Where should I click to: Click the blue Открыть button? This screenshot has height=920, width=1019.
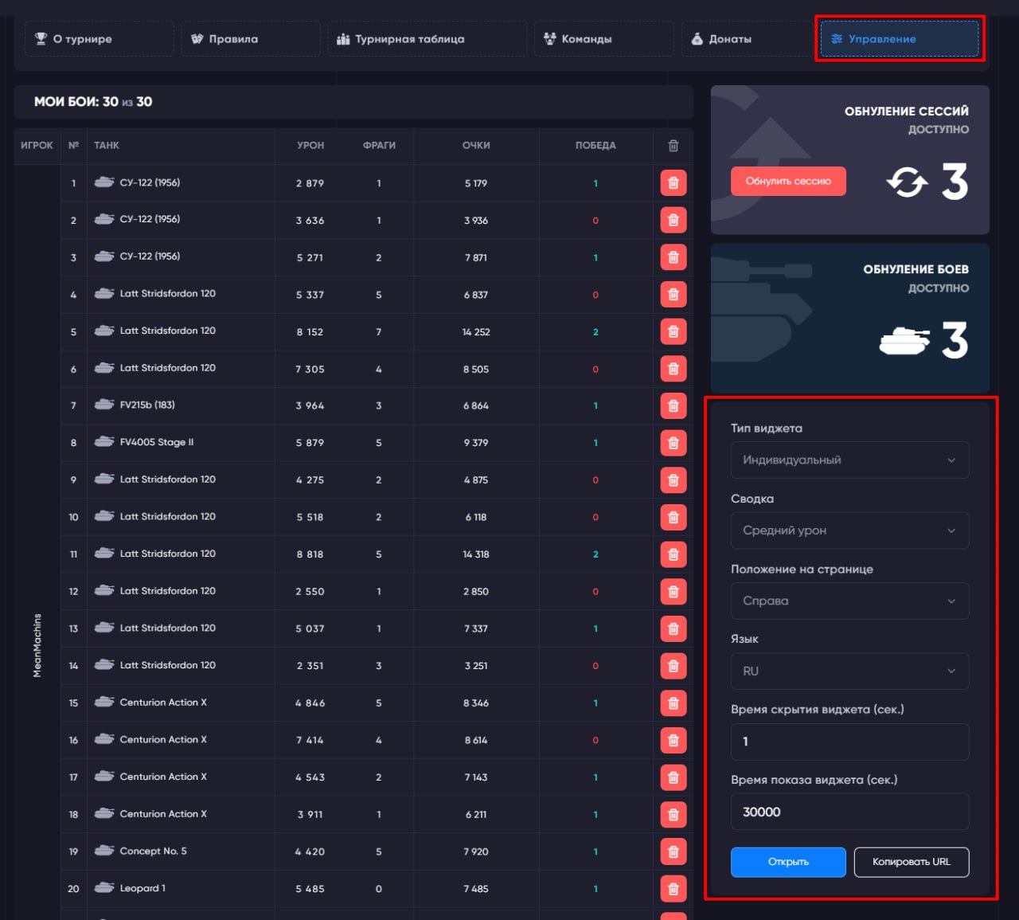click(x=788, y=862)
